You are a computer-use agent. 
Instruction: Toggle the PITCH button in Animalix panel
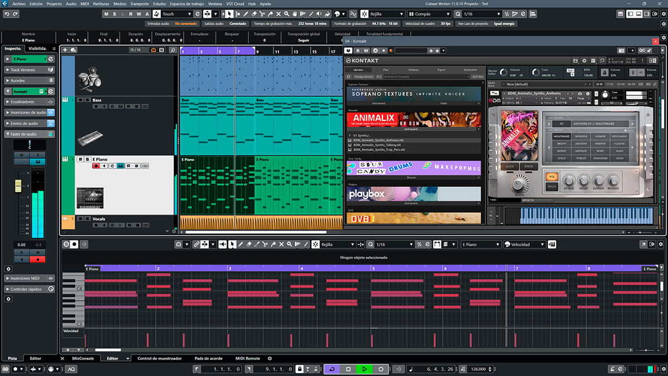click(552, 187)
